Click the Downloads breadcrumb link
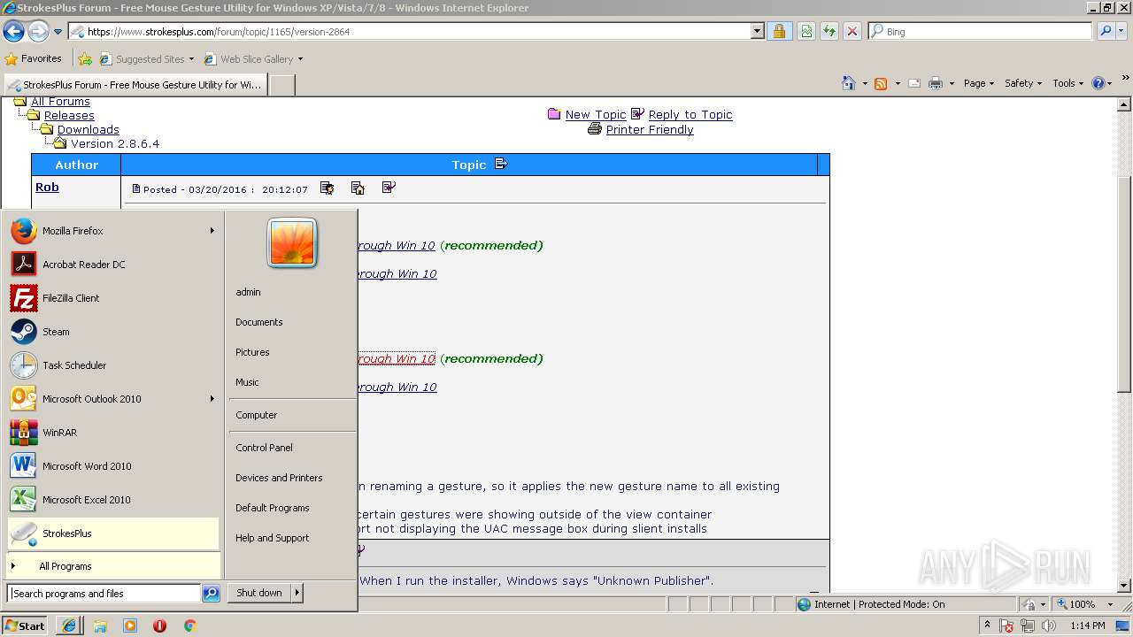 tap(89, 130)
